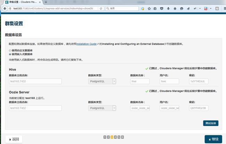
Task: Go to wizard step 2
Action: pyautogui.click(x=108, y=137)
